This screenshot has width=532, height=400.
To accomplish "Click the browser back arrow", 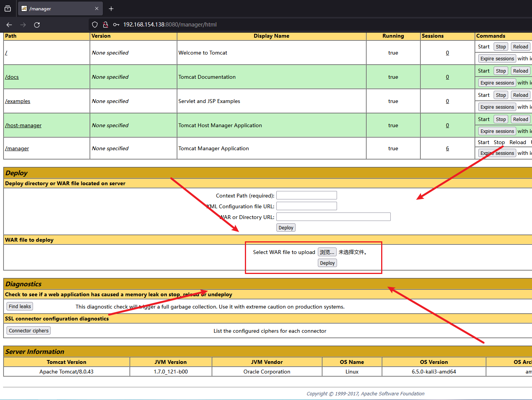I will pyautogui.click(x=9, y=25).
